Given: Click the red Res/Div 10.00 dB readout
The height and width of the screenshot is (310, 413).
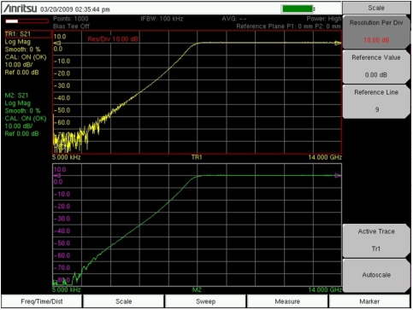Looking at the screenshot, I should click(113, 39).
